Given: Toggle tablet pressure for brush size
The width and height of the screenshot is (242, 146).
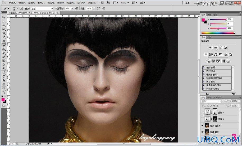Looking at the screenshot, I should pos(104,8).
